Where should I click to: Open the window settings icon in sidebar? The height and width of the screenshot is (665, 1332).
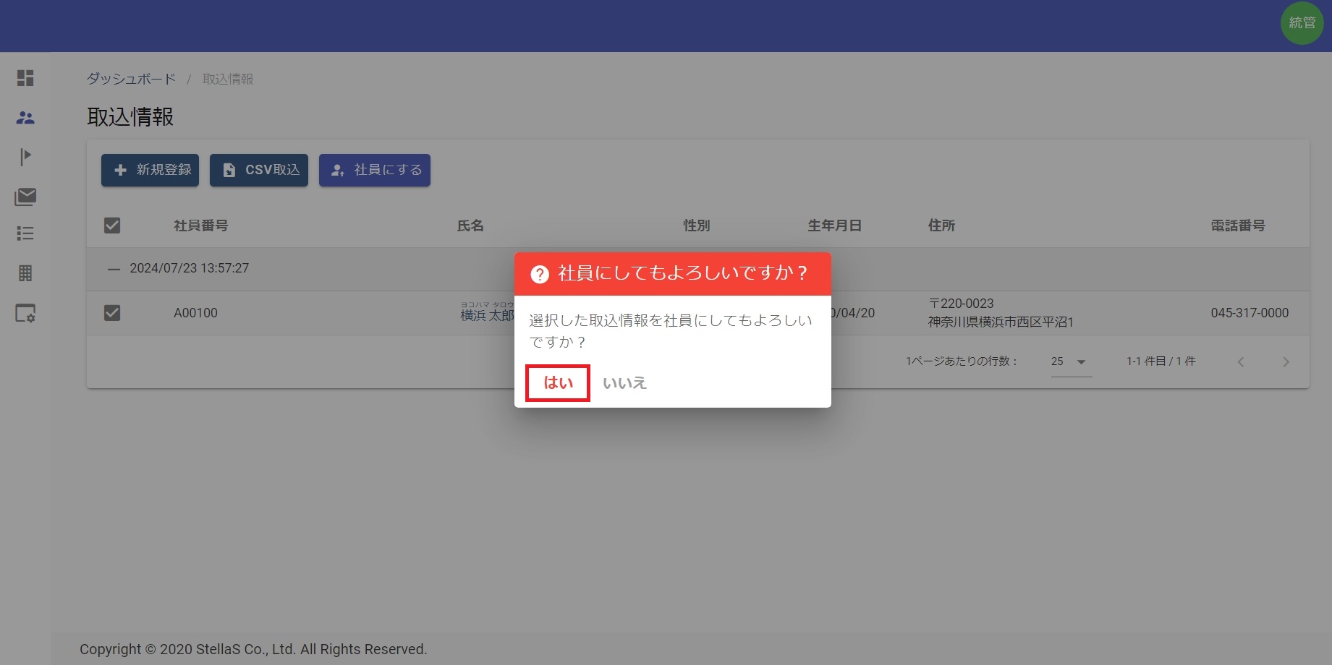click(x=25, y=313)
